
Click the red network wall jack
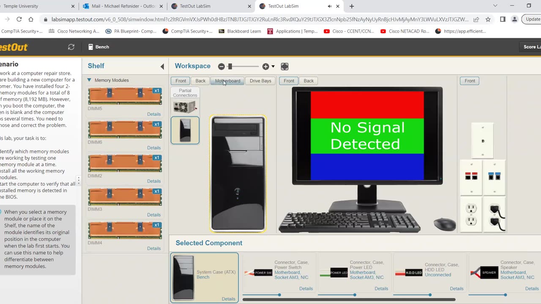(x=471, y=176)
